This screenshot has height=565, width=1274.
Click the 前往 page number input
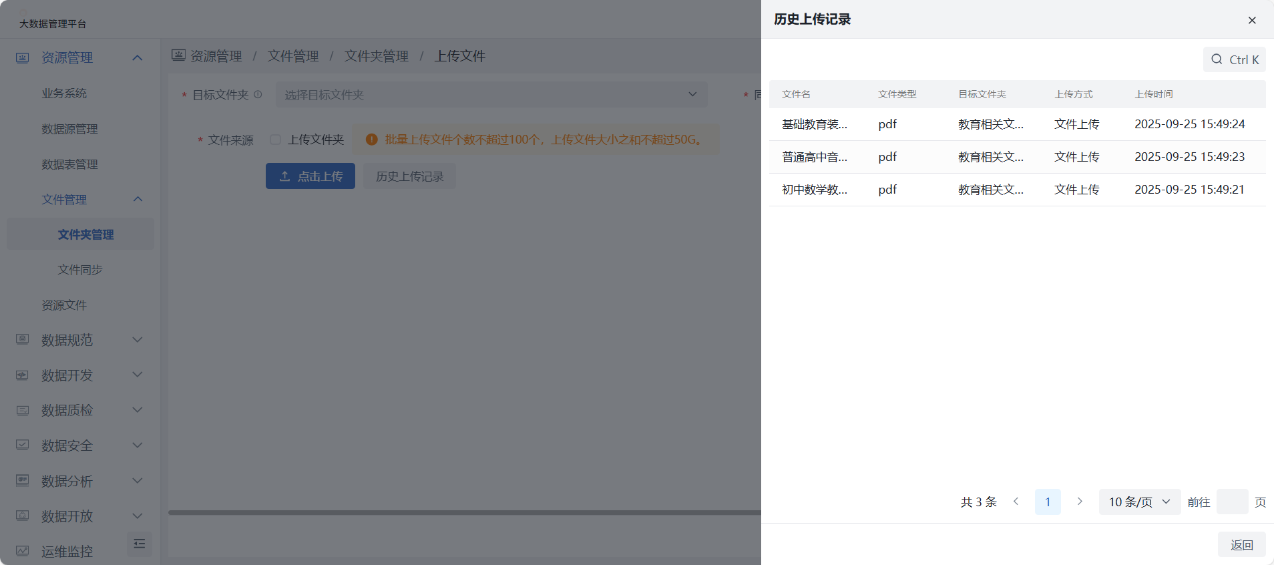(x=1233, y=502)
